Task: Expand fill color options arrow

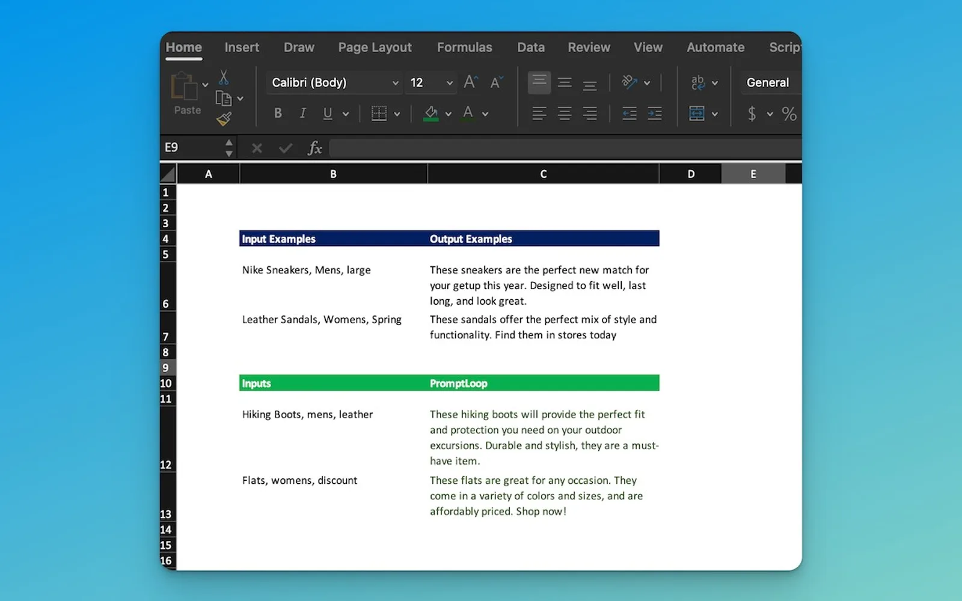Action: [448, 114]
